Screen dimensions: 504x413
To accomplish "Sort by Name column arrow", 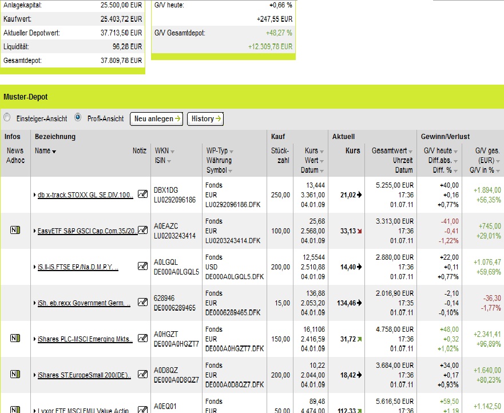I will click(54, 152).
